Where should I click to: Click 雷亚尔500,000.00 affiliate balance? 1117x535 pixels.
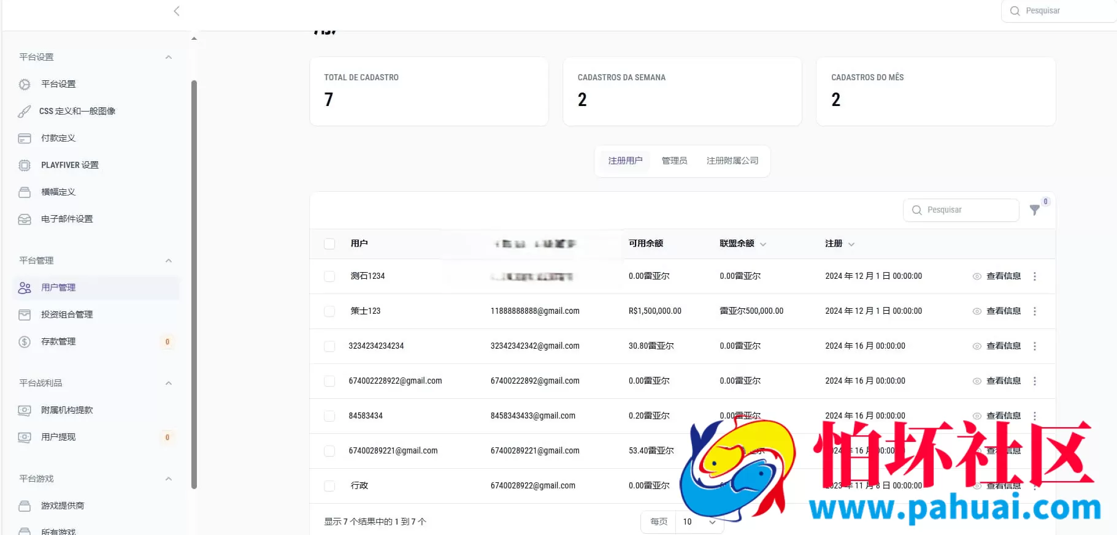click(x=751, y=311)
